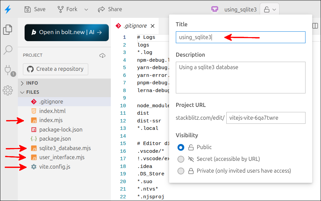The width and height of the screenshot is (321, 201).
Task: Save the project
Action: coord(35,9)
